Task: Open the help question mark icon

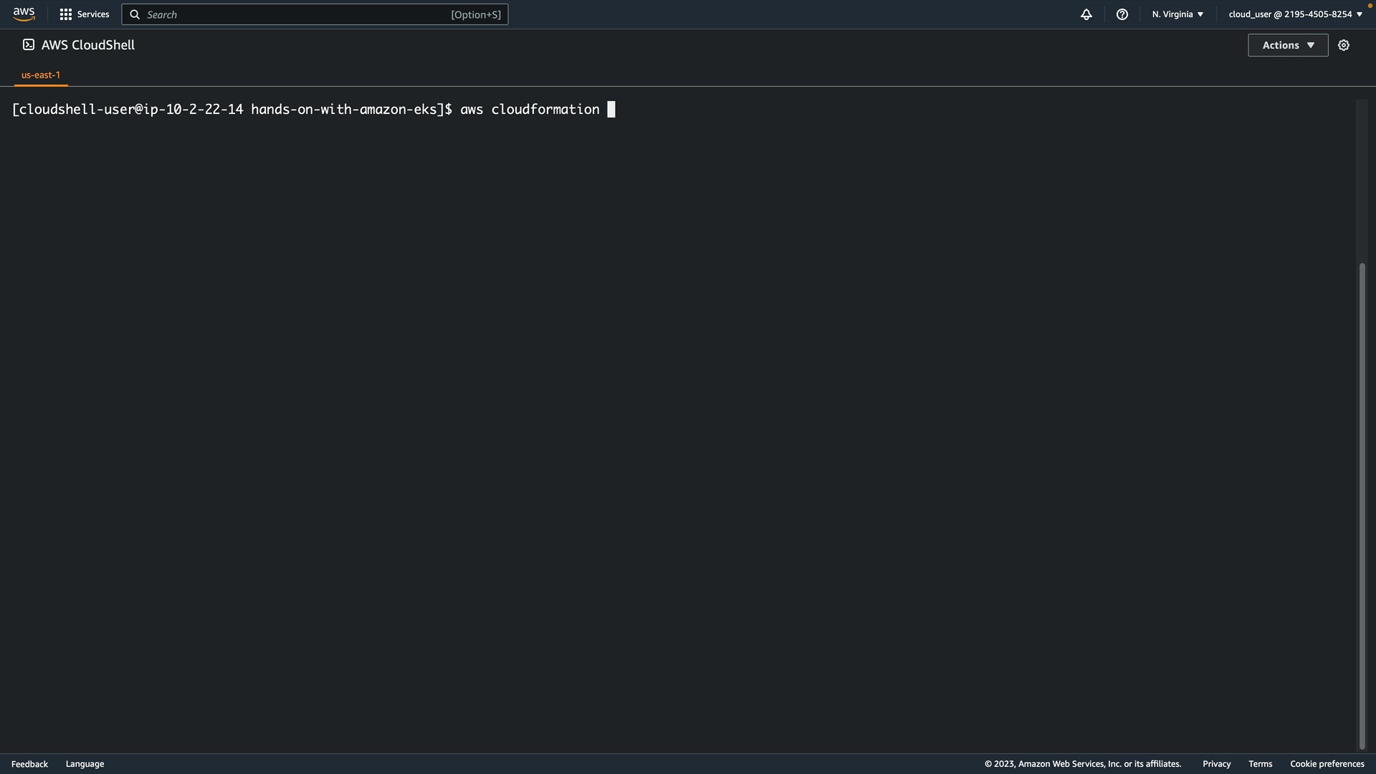Action: [1122, 14]
